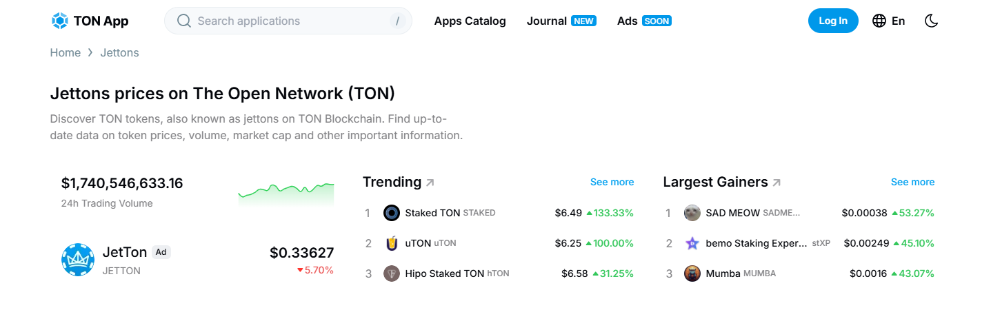Toggle dark mode moon icon
Image resolution: width=991 pixels, height=310 pixels.
(931, 21)
